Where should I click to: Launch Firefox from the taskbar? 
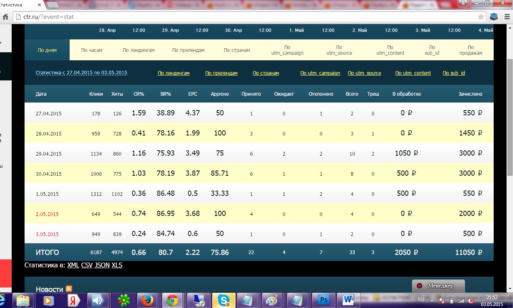[148, 300]
